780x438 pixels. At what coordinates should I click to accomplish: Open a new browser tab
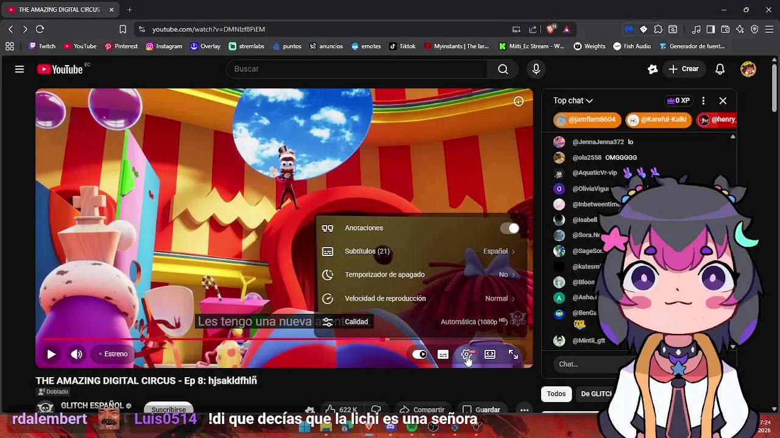(130, 10)
